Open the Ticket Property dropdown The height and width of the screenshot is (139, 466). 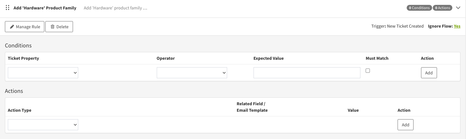(x=43, y=73)
